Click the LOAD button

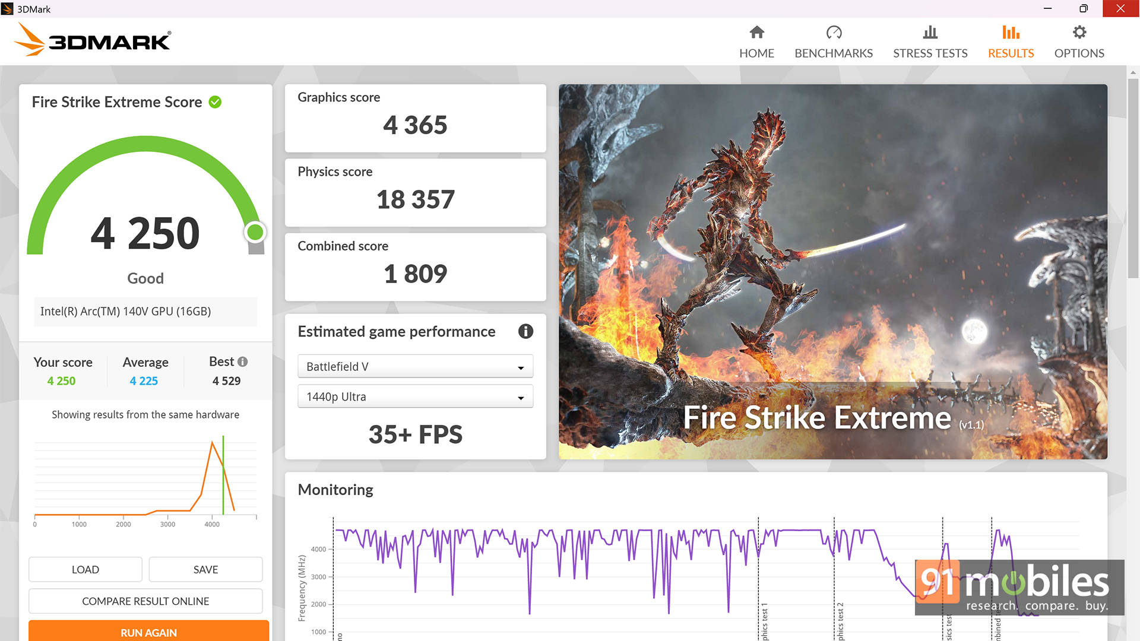[85, 569]
